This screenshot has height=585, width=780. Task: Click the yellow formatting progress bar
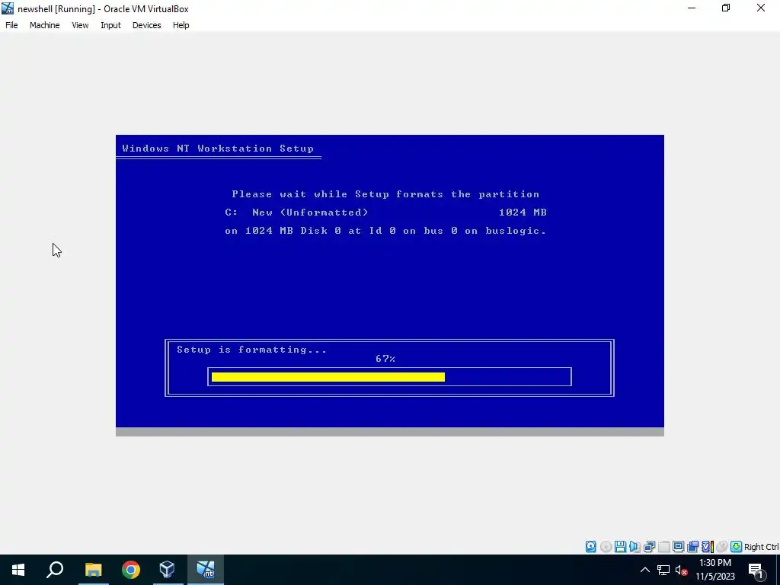[x=328, y=377]
